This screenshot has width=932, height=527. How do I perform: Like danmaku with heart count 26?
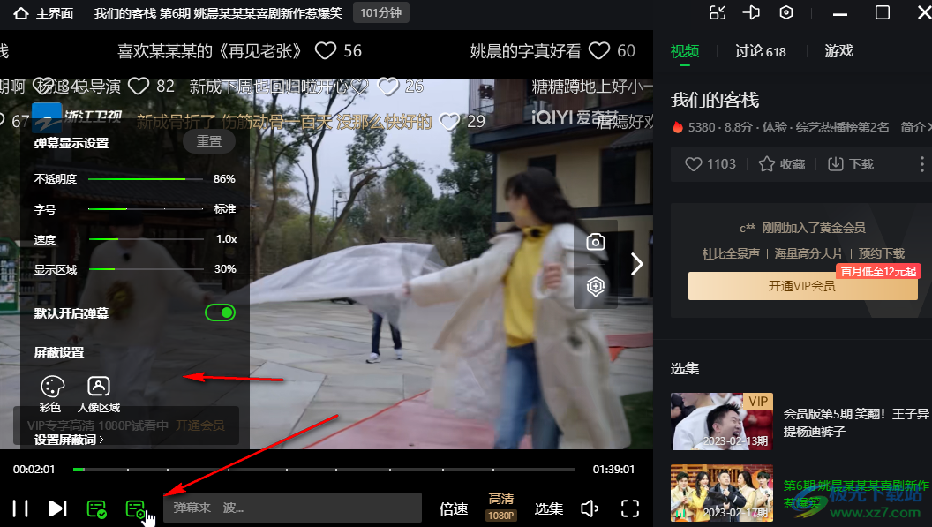coord(388,87)
